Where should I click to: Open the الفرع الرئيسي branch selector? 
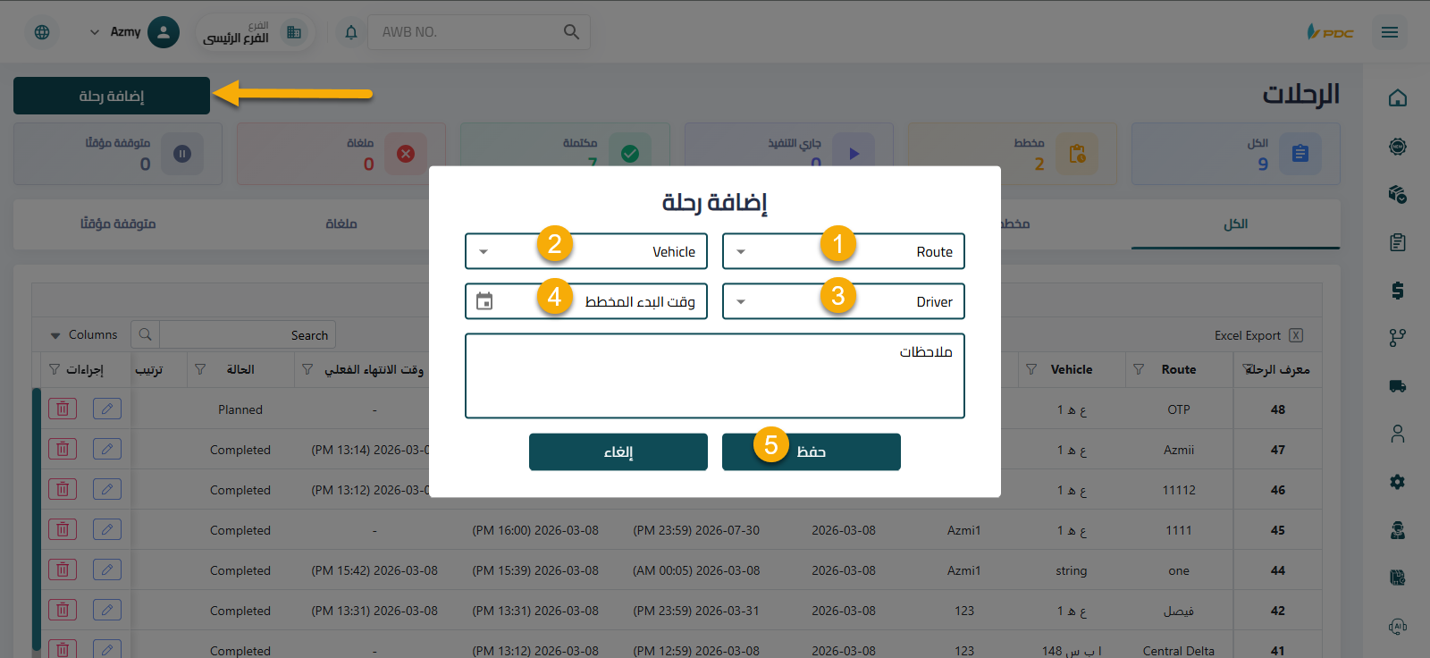tap(253, 33)
